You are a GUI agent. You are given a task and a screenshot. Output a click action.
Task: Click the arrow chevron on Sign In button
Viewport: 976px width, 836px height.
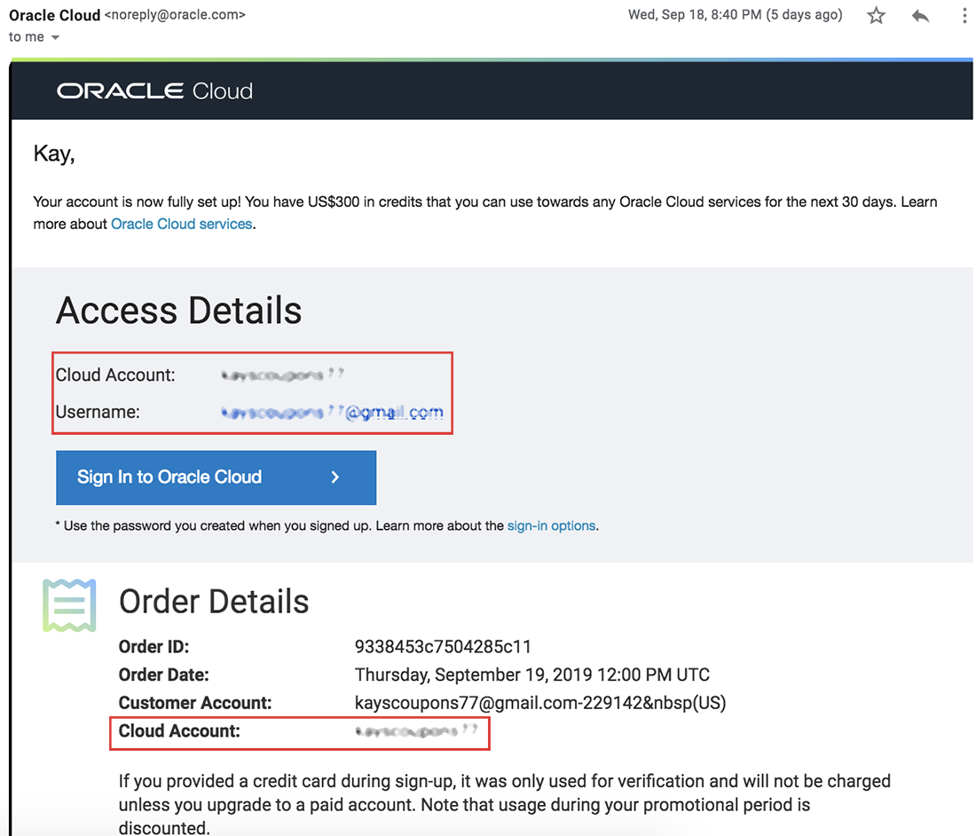click(335, 477)
